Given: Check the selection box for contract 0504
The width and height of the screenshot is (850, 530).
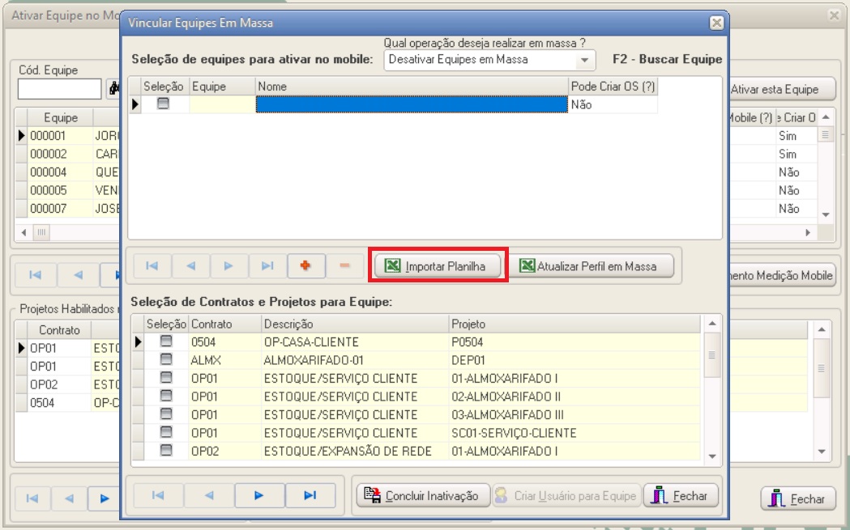Looking at the screenshot, I should 166,341.
